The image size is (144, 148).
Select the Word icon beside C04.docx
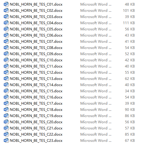pos(6,23)
